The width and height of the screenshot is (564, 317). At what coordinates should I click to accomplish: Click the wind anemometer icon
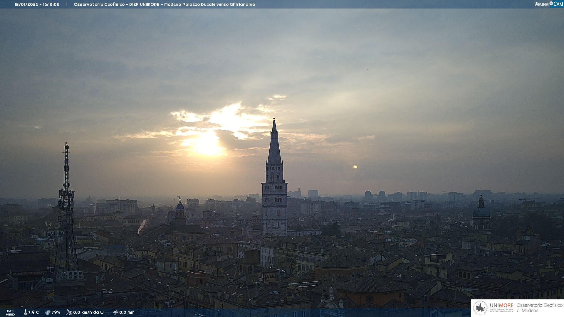pos(69,312)
